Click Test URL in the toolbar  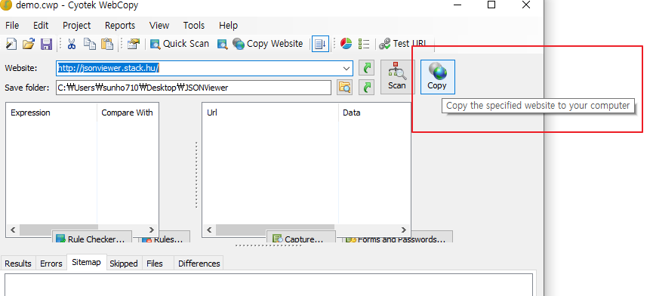(x=402, y=44)
